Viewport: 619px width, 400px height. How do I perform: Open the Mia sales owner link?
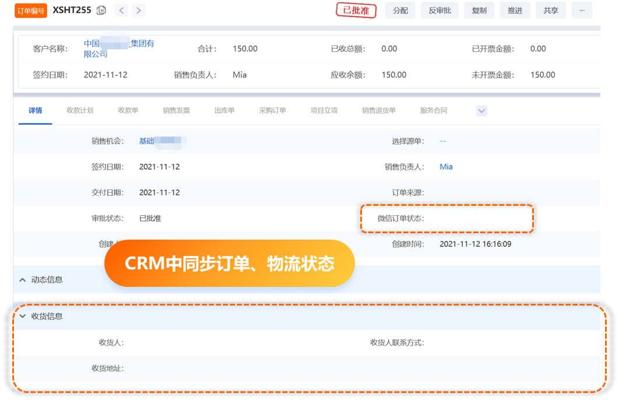446,167
